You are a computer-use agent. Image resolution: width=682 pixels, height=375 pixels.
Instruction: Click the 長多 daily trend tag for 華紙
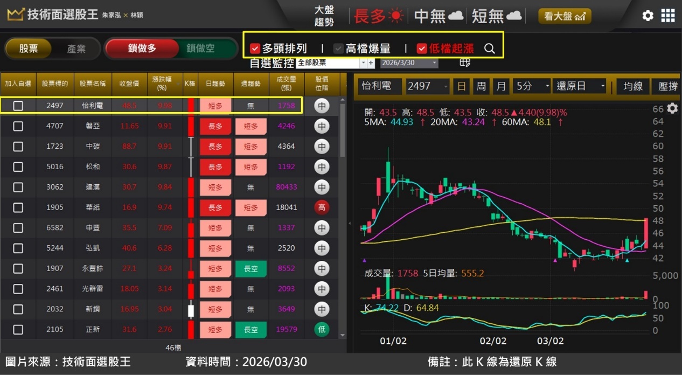(x=215, y=207)
